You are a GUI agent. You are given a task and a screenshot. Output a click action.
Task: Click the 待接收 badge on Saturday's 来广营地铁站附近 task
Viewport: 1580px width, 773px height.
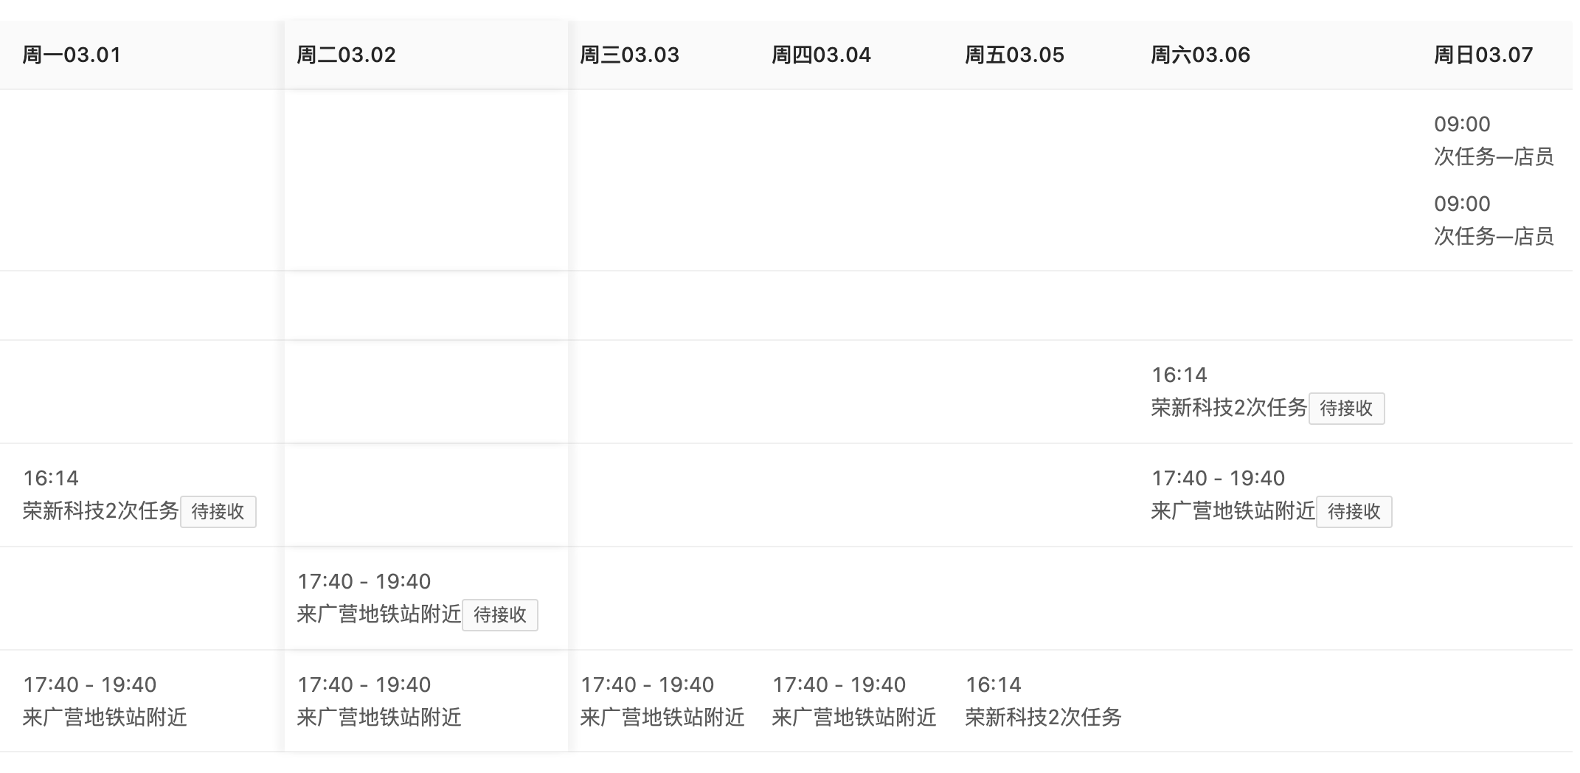pos(1354,511)
